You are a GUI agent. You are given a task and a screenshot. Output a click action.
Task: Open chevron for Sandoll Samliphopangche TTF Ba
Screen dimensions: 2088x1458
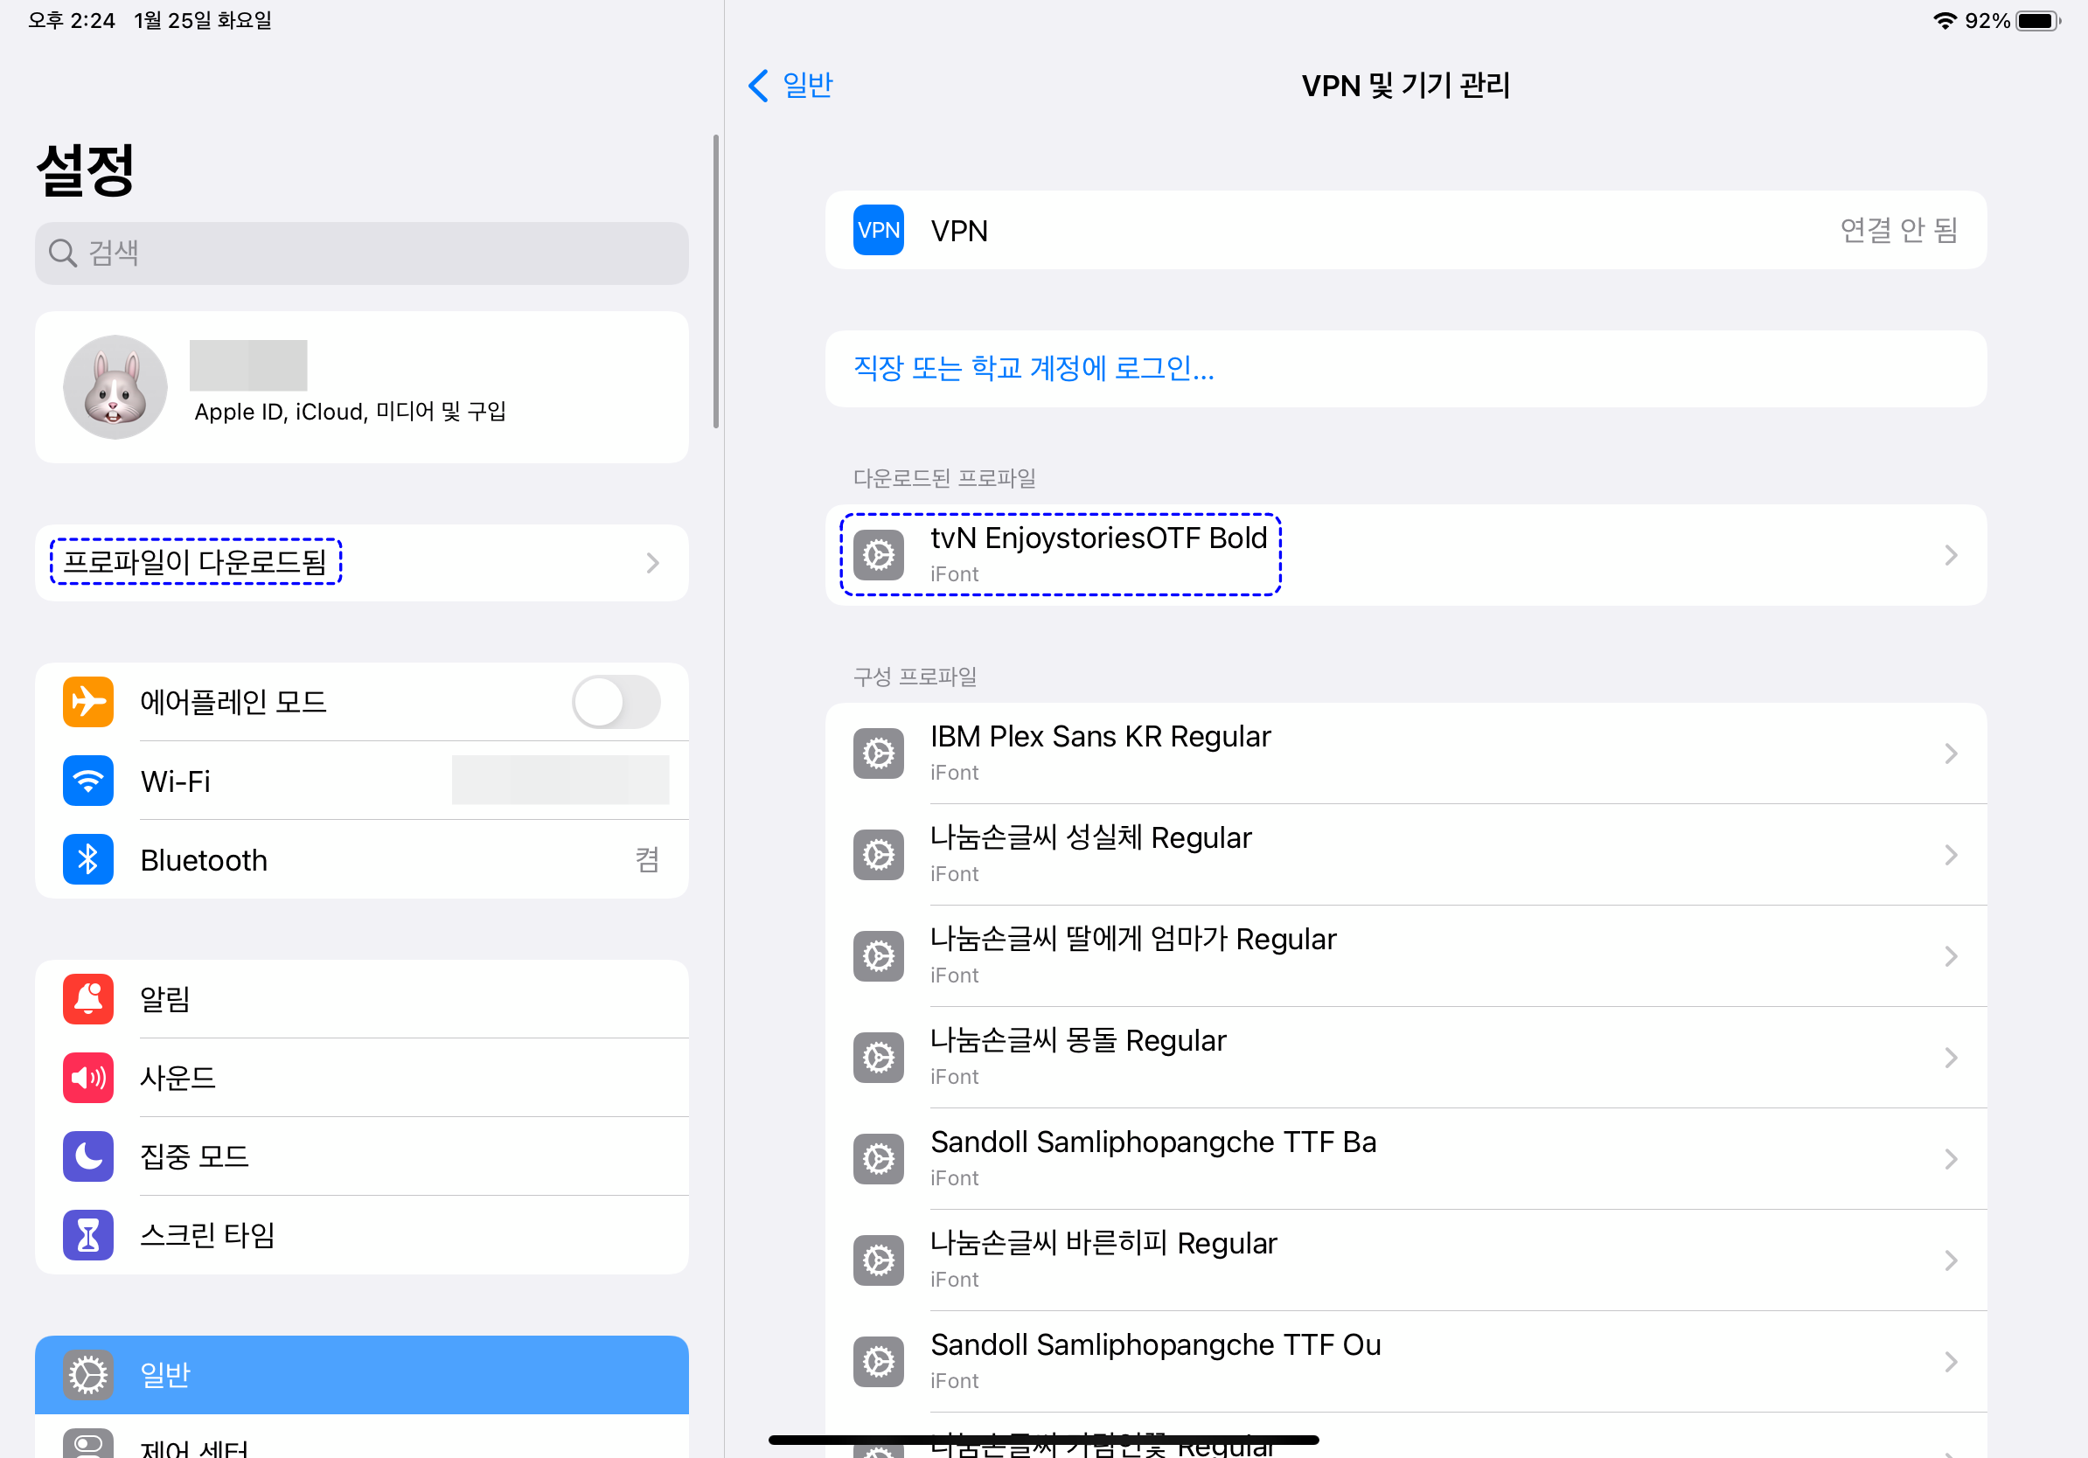pos(1951,1159)
